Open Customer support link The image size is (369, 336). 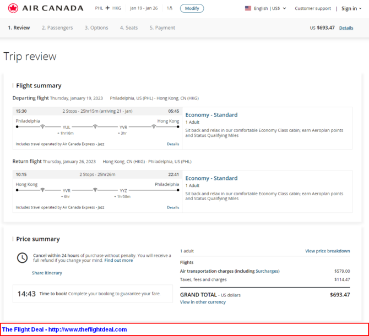pos(313,8)
